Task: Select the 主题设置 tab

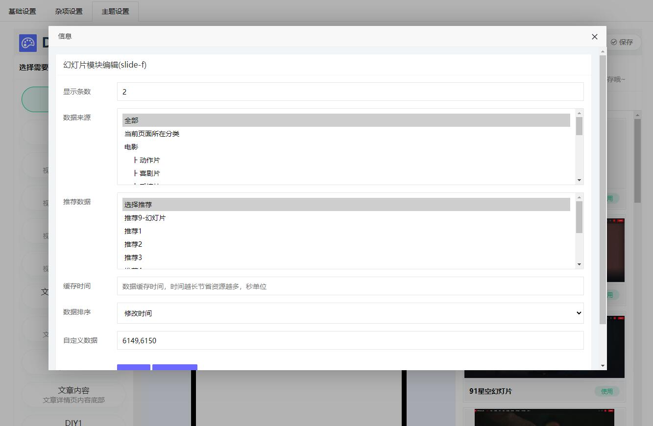Action: 115,11
